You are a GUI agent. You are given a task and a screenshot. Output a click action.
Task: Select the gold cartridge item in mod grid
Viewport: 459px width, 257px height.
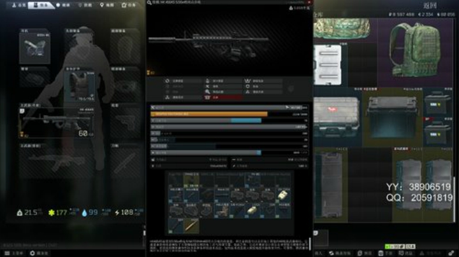[191, 226]
